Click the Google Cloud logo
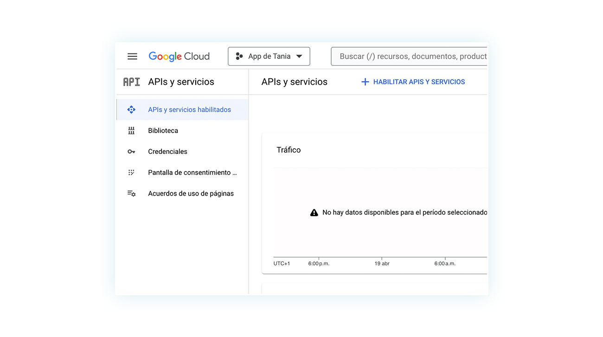 coord(179,57)
